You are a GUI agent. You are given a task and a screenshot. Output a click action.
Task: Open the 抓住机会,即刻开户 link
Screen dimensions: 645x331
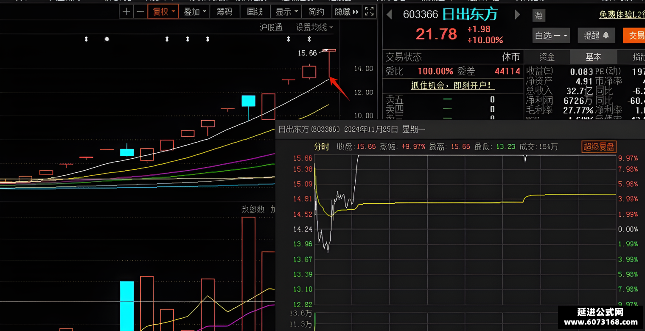[453, 85]
